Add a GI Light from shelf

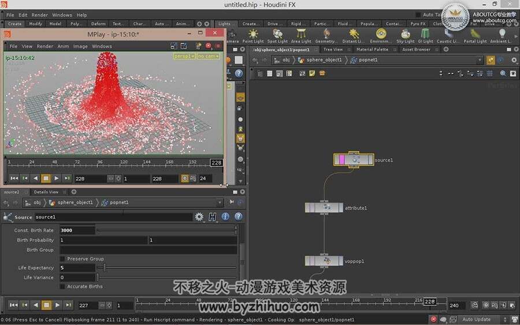click(x=425, y=36)
